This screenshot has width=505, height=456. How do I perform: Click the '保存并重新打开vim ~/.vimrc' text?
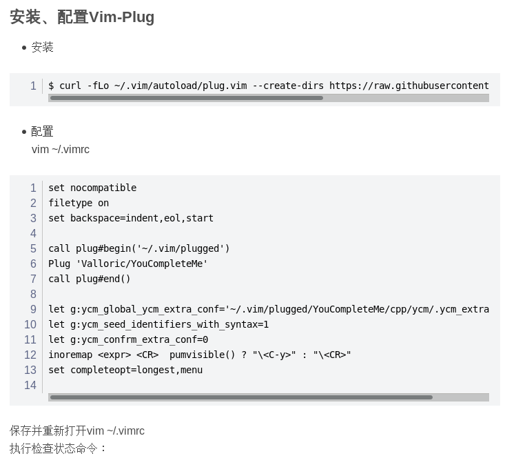77,430
